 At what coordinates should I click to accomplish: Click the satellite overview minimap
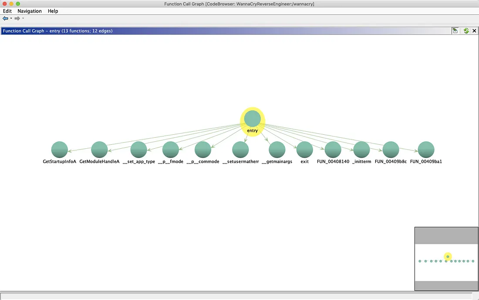(x=446, y=262)
